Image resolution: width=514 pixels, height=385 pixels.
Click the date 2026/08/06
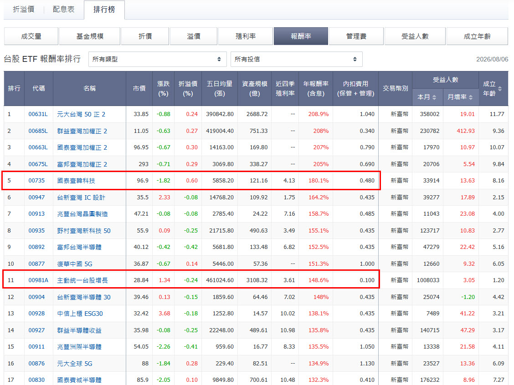coord(492,59)
